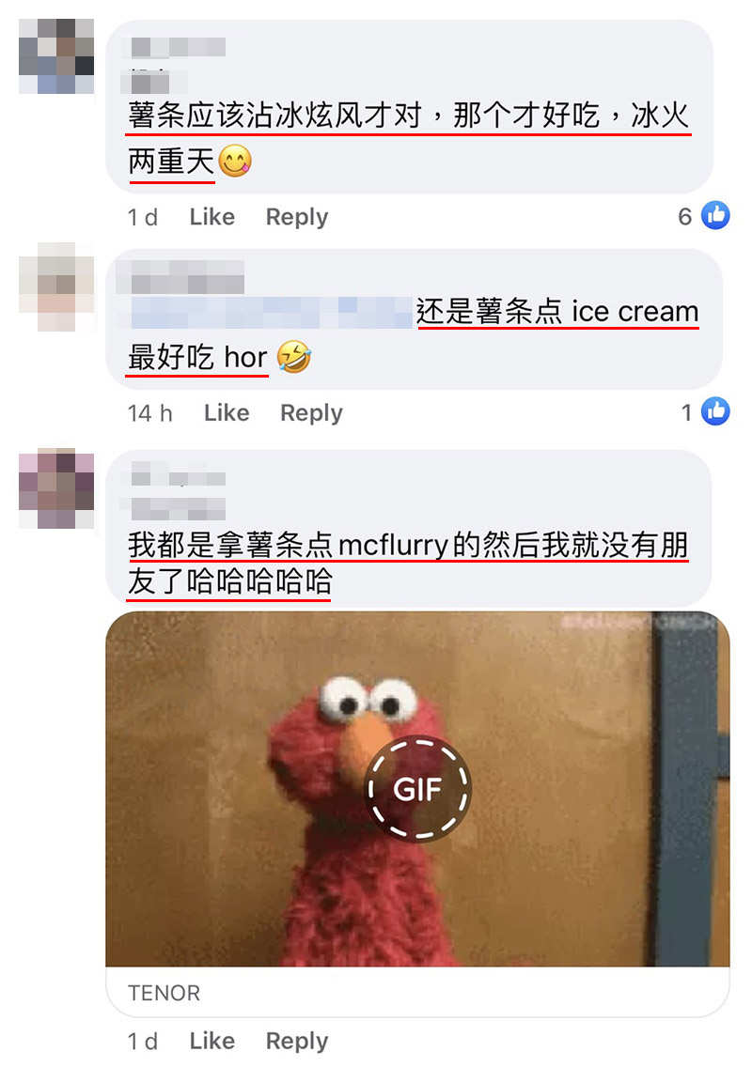752x1067 pixels.
Task: Click the reaction count number 6
Action: (685, 216)
